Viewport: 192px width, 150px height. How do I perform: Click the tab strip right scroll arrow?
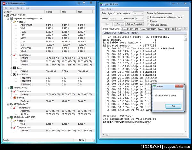pos(186,29)
